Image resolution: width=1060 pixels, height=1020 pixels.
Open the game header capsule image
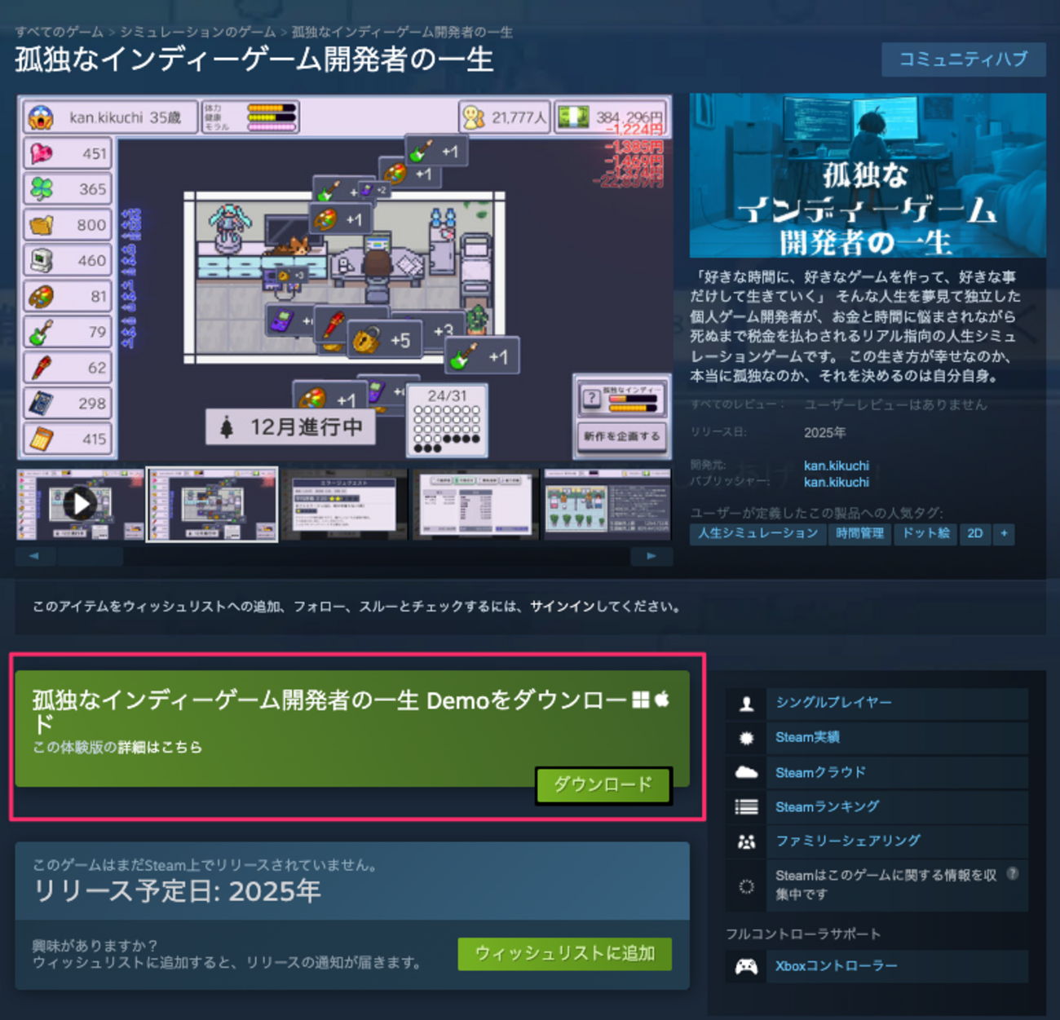point(868,175)
